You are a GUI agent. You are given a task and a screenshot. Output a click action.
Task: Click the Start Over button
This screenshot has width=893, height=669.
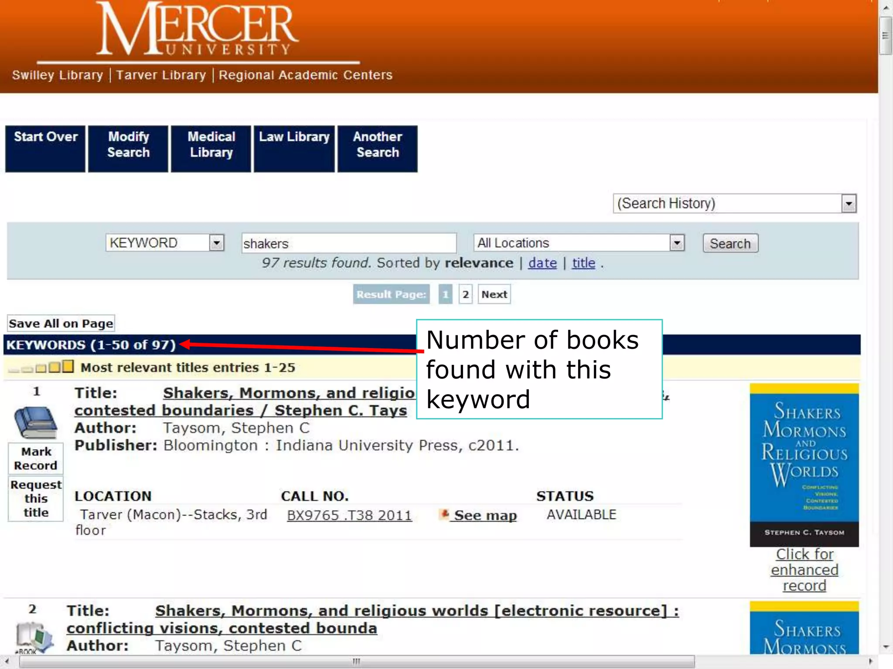[45, 149]
